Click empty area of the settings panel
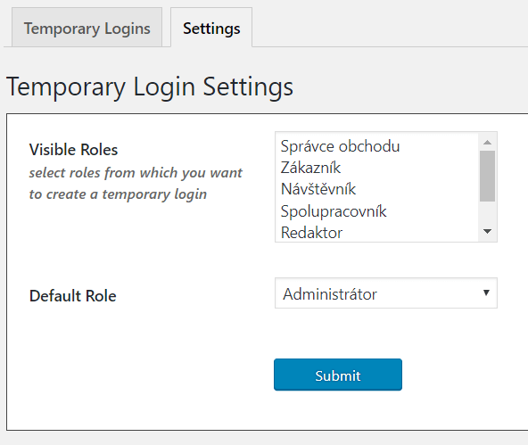 [x=135, y=370]
